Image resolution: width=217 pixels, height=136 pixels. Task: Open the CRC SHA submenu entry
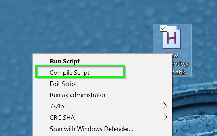point(102,118)
